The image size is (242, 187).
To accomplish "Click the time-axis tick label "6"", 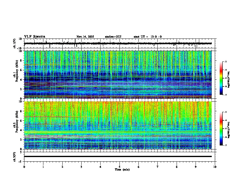I will pyautogui.click(x=139, y=167).
